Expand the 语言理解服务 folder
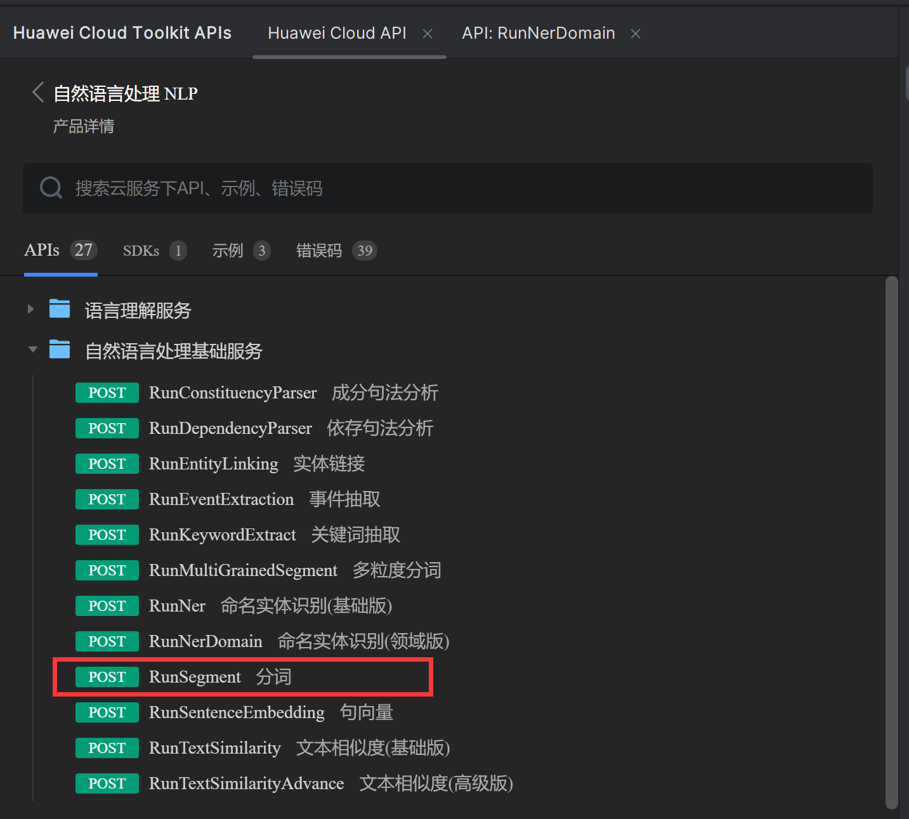 [x=30, y=310]
